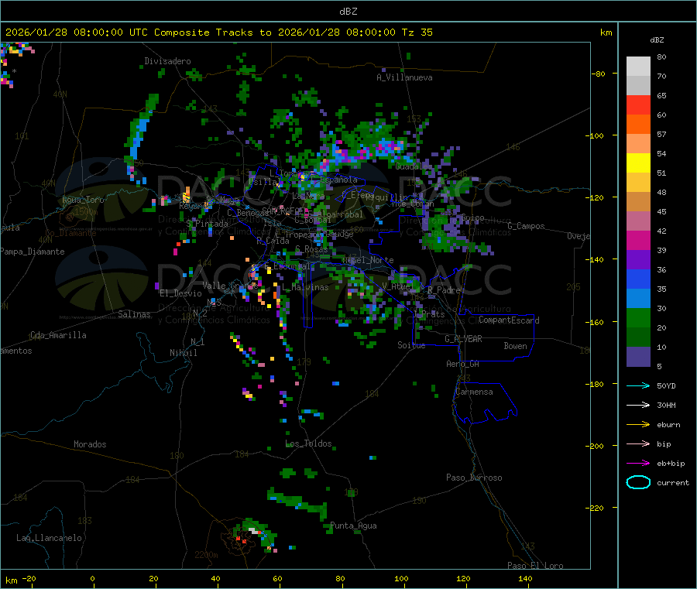Click the magenta eb+bip arrow in legend
The height and width of the screenshot is (589, 697).
coord(638,464)
